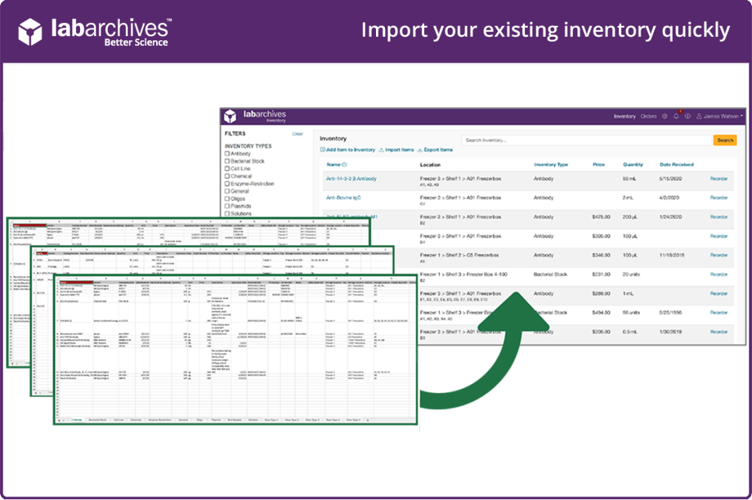Click Reorder for the 4/2/2020 item
Viewport: 752px width, 500px height.
(719, 197)
